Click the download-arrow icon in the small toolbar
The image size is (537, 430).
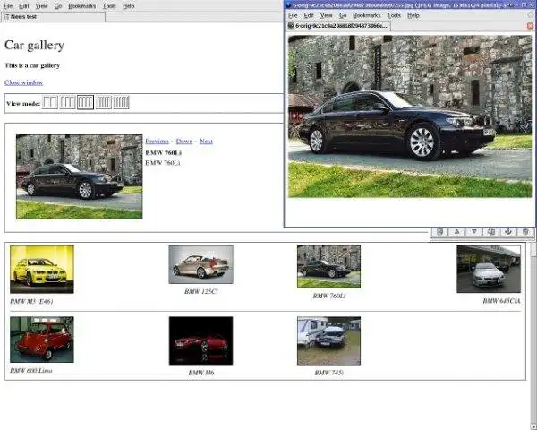(508, 232)
